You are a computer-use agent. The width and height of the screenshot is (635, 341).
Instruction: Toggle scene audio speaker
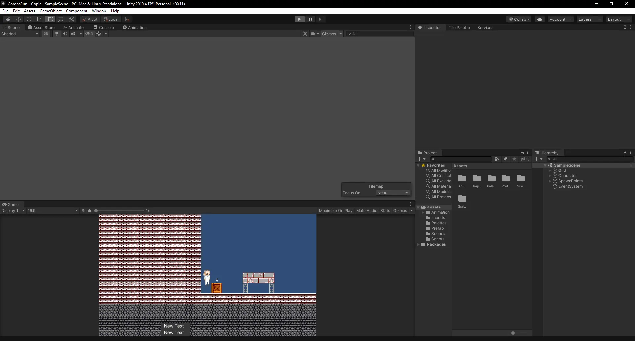tap(65, 34)
